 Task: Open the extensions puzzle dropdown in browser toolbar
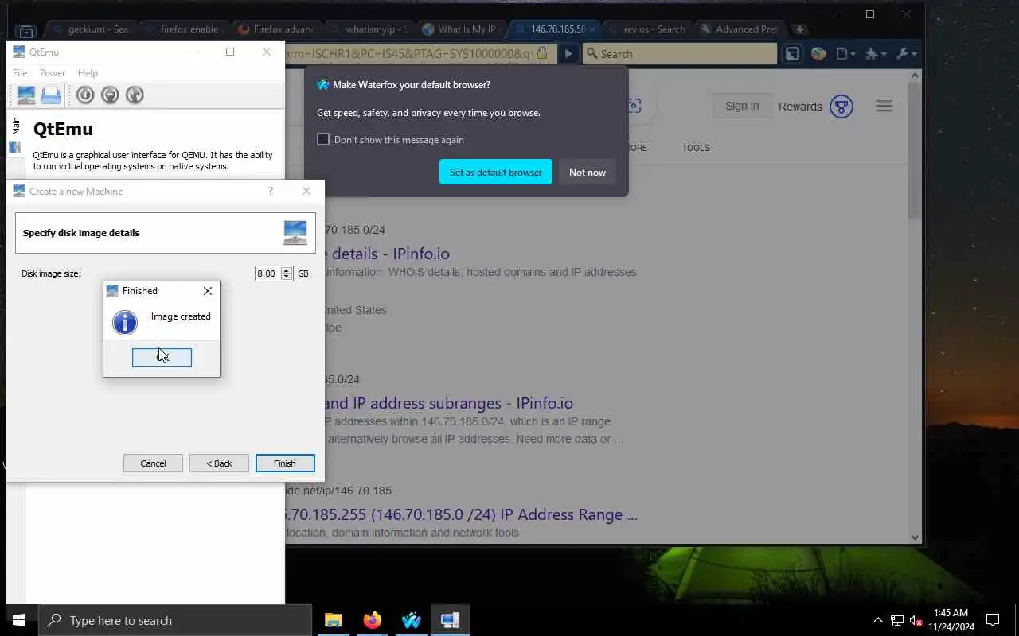[x=876, y=54]
